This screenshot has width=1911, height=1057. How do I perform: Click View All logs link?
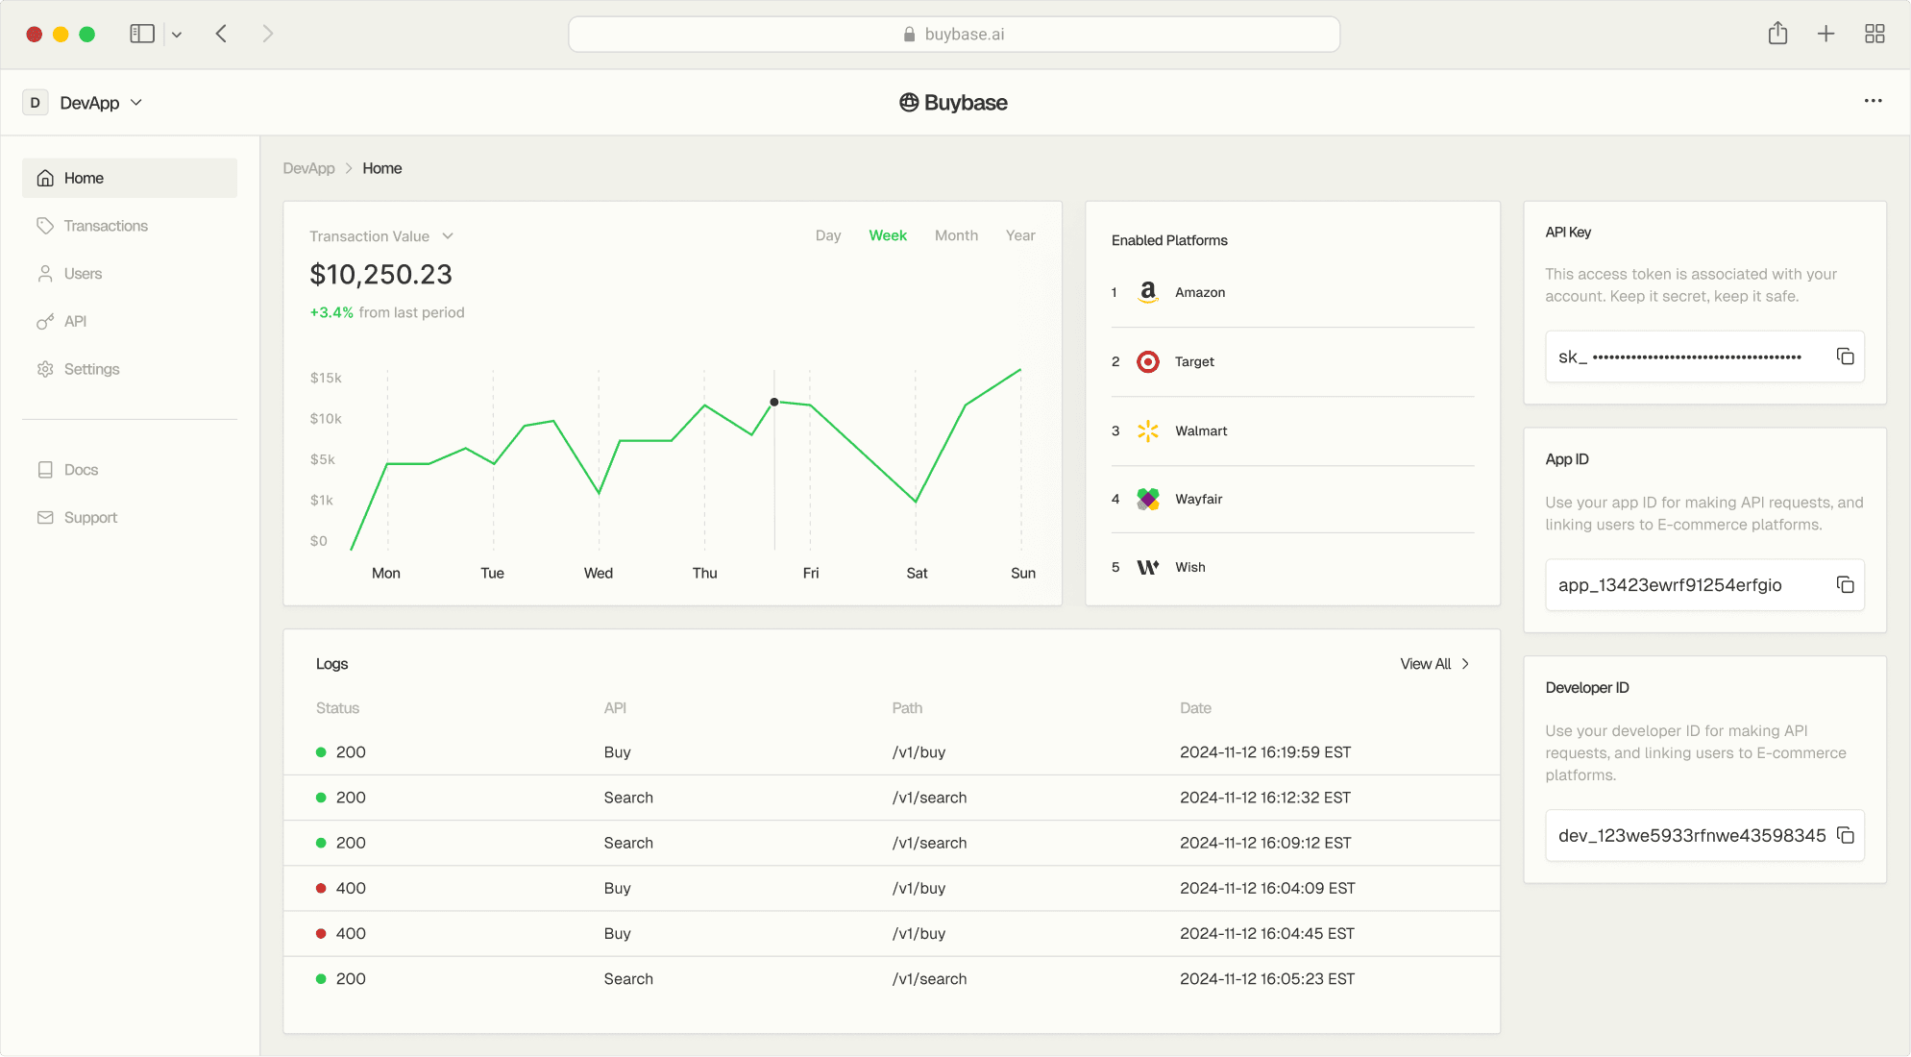point(1434,664)
